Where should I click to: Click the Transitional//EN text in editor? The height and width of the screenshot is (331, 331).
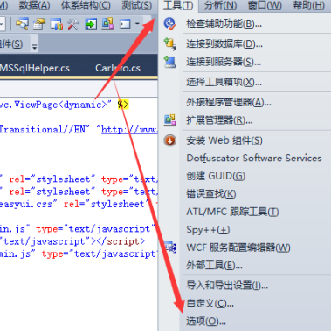[x=43, y=130]
